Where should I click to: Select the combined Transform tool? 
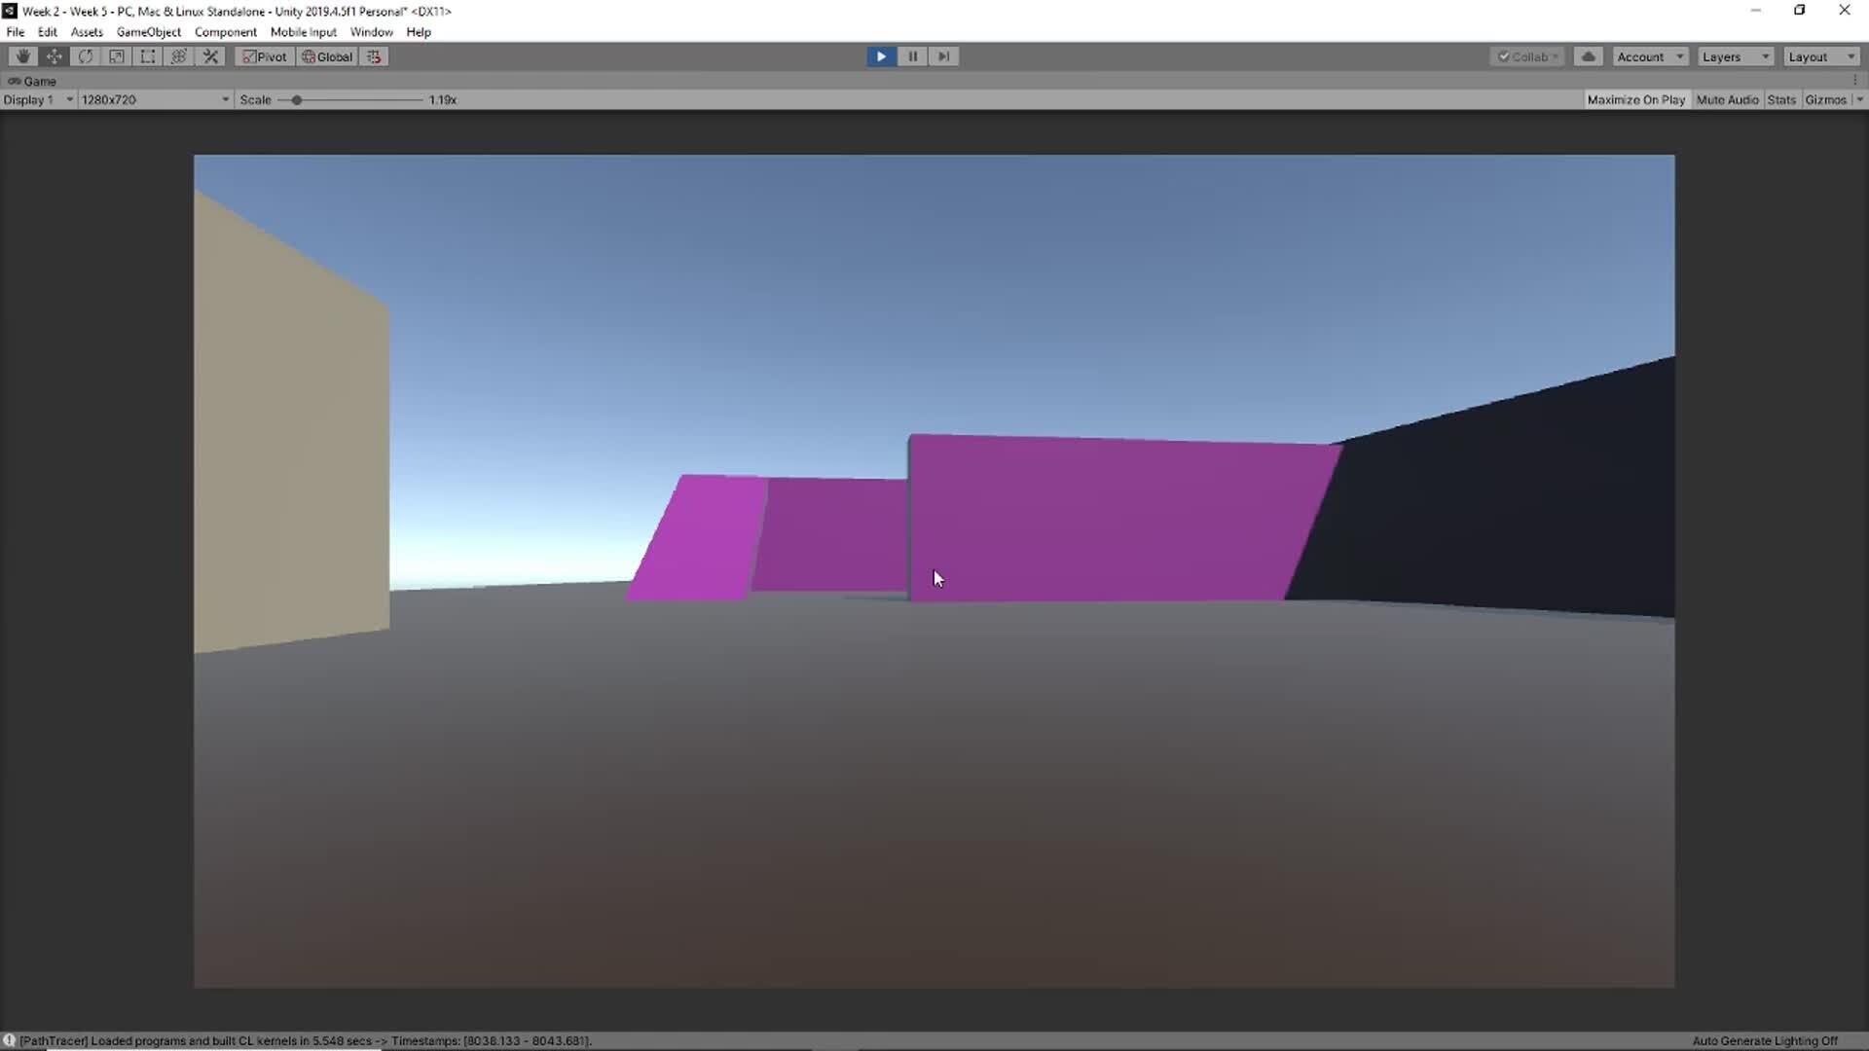tap(178, 56)
